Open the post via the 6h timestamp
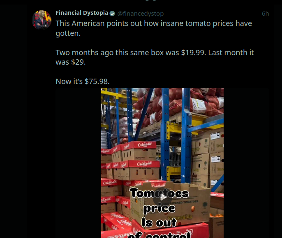This screenshot has height=238, width=282. click(265, 13)
